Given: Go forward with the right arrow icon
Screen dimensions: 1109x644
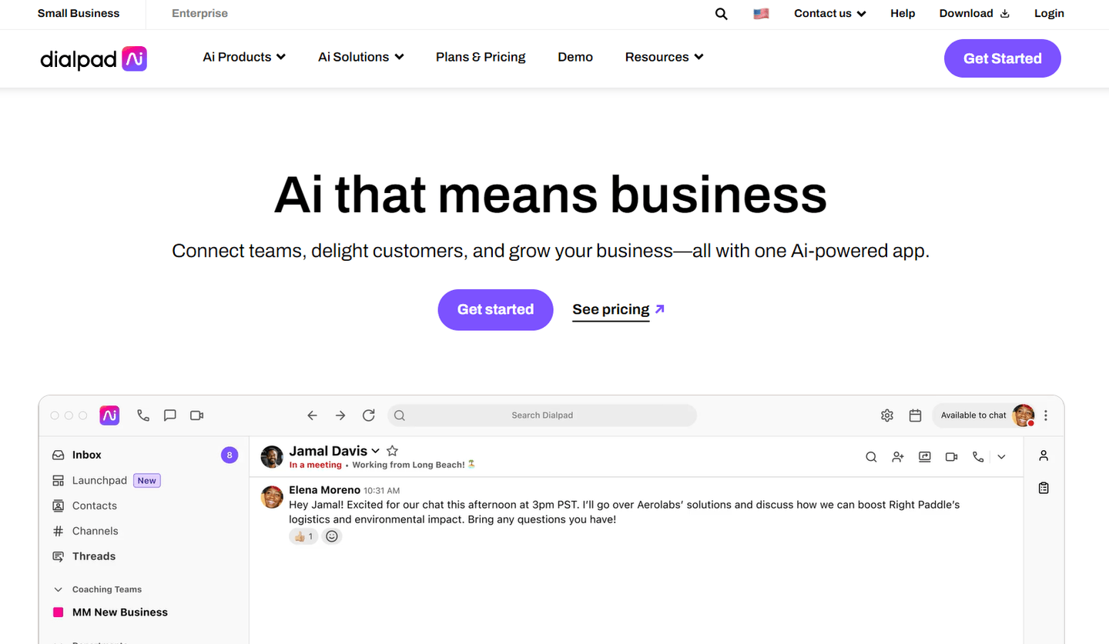Looking at the screenshot, I should [x=340, y=415].
